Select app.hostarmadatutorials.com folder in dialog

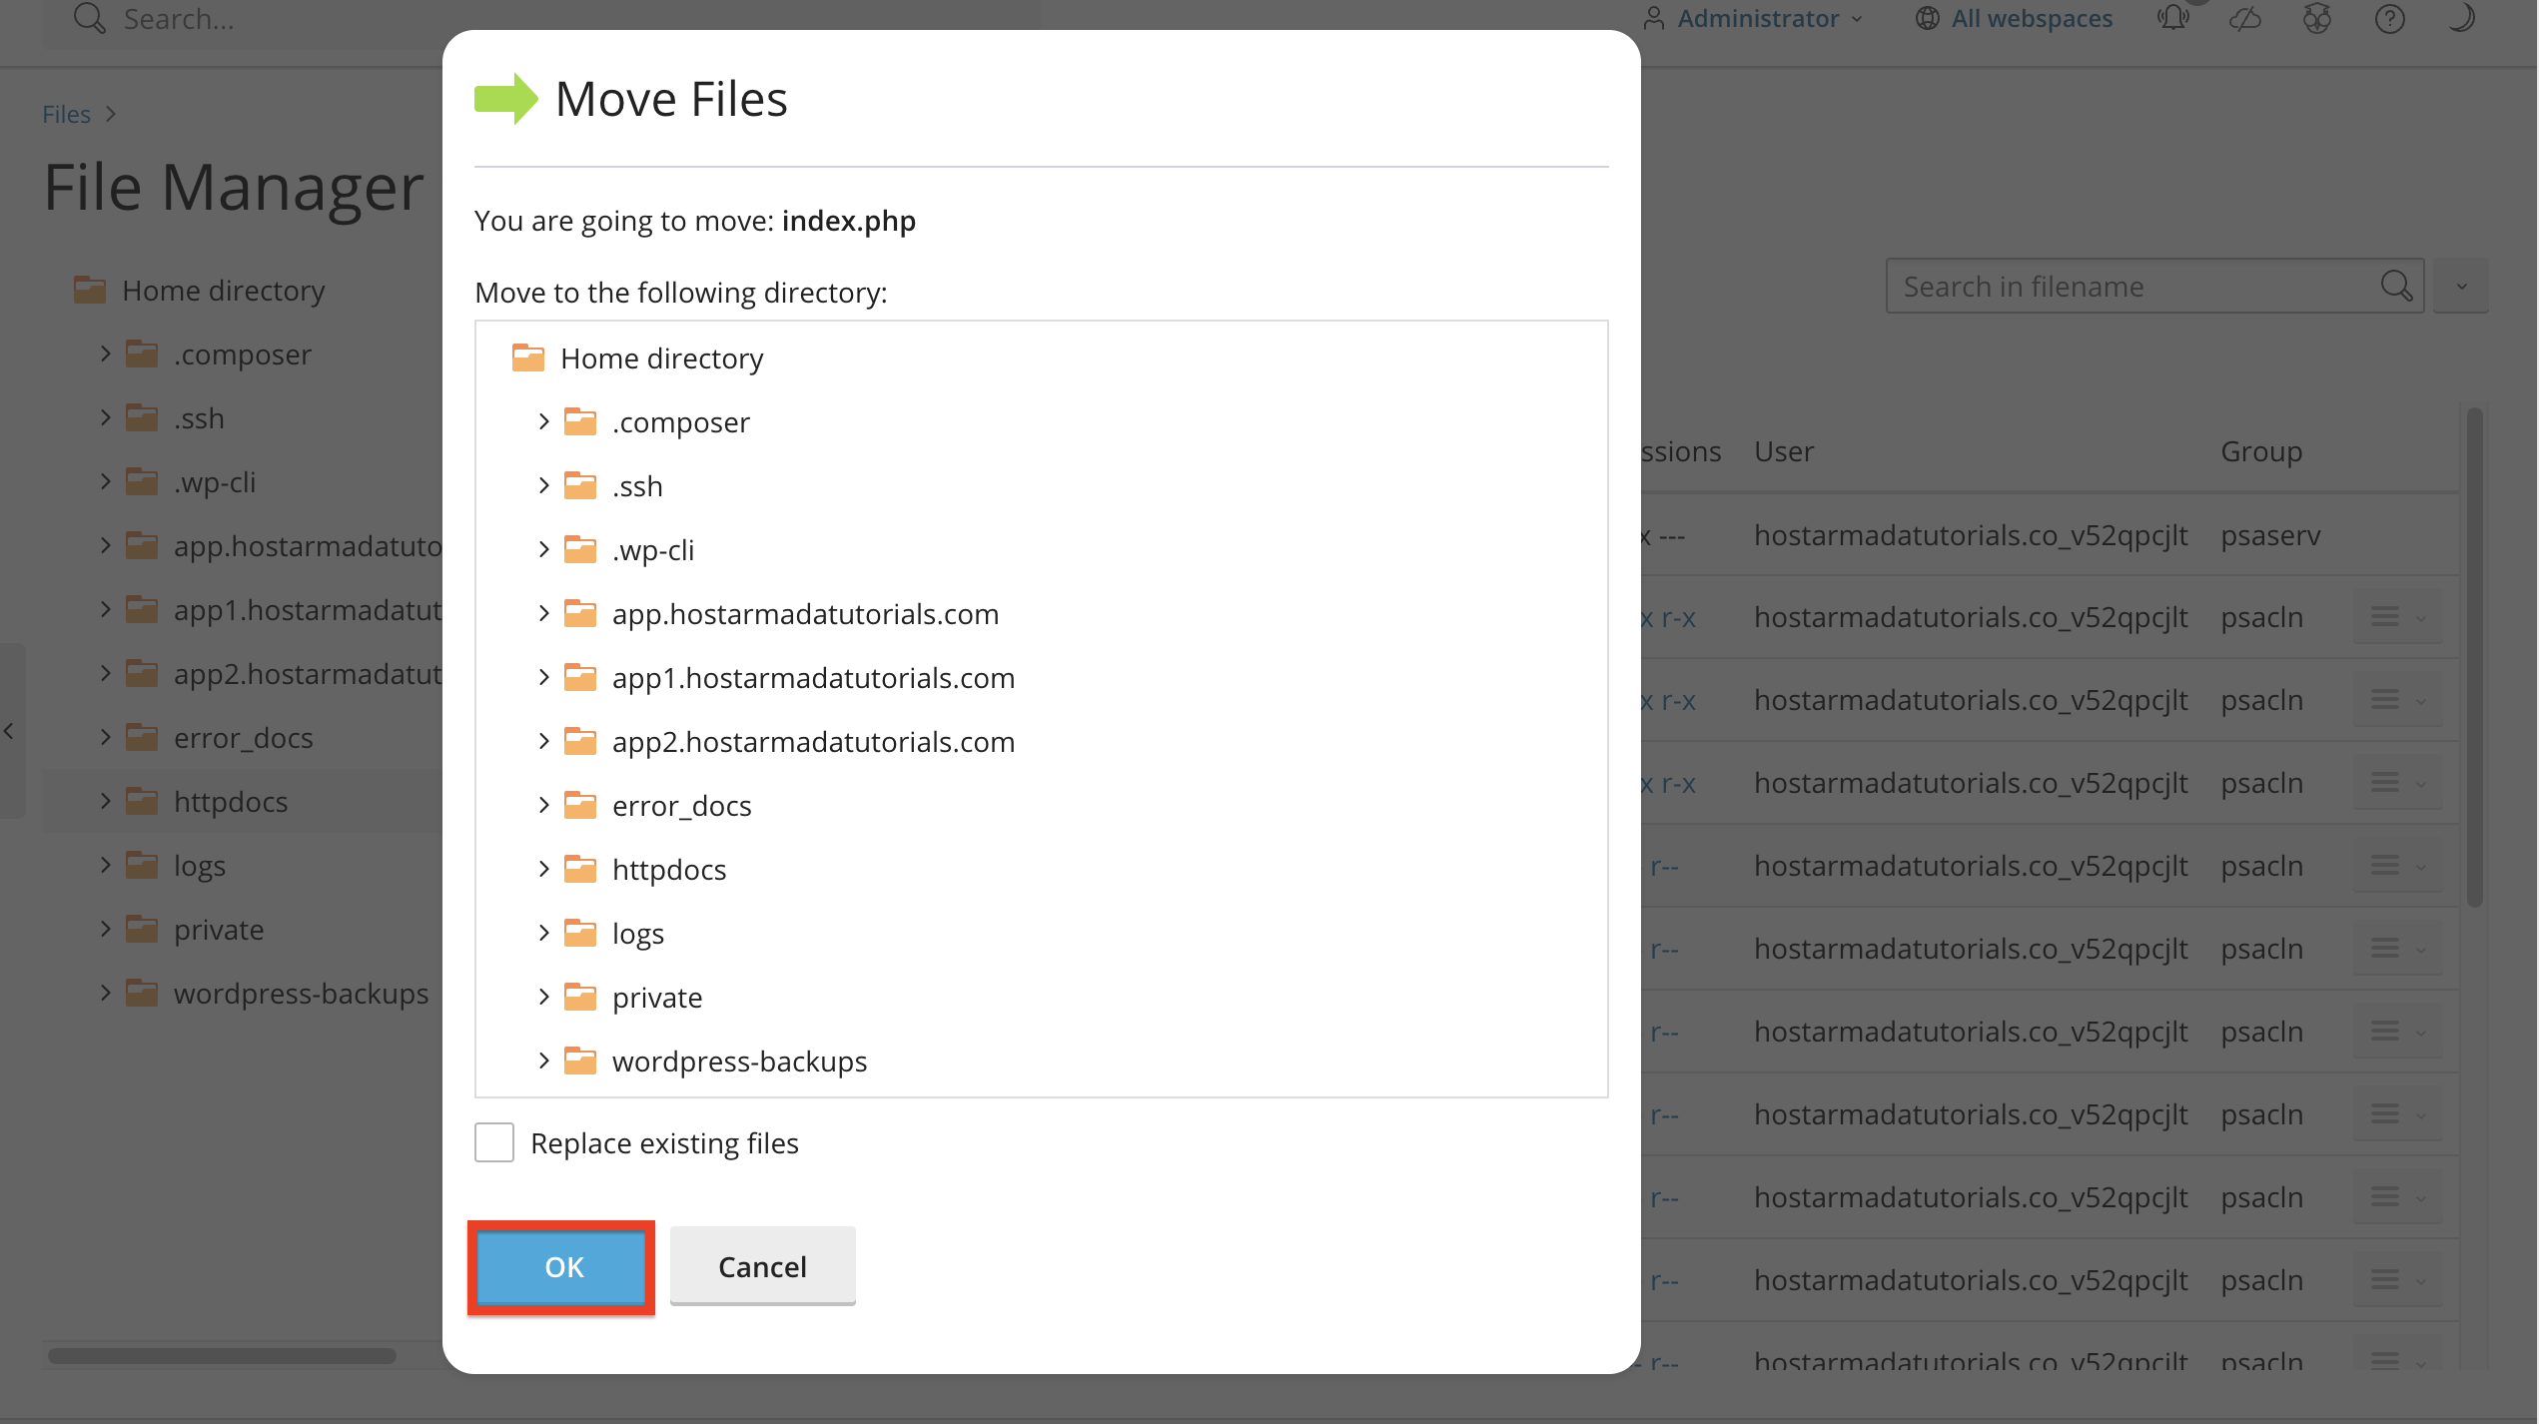click(805, 614)
